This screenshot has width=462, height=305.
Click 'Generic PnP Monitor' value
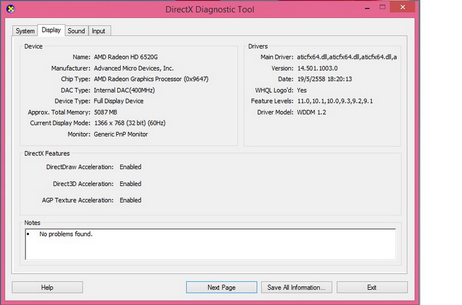pyautogui.click(x=121, y=134)
